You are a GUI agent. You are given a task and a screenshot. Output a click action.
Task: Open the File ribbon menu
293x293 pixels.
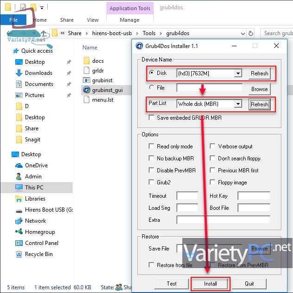pos(13,20)
